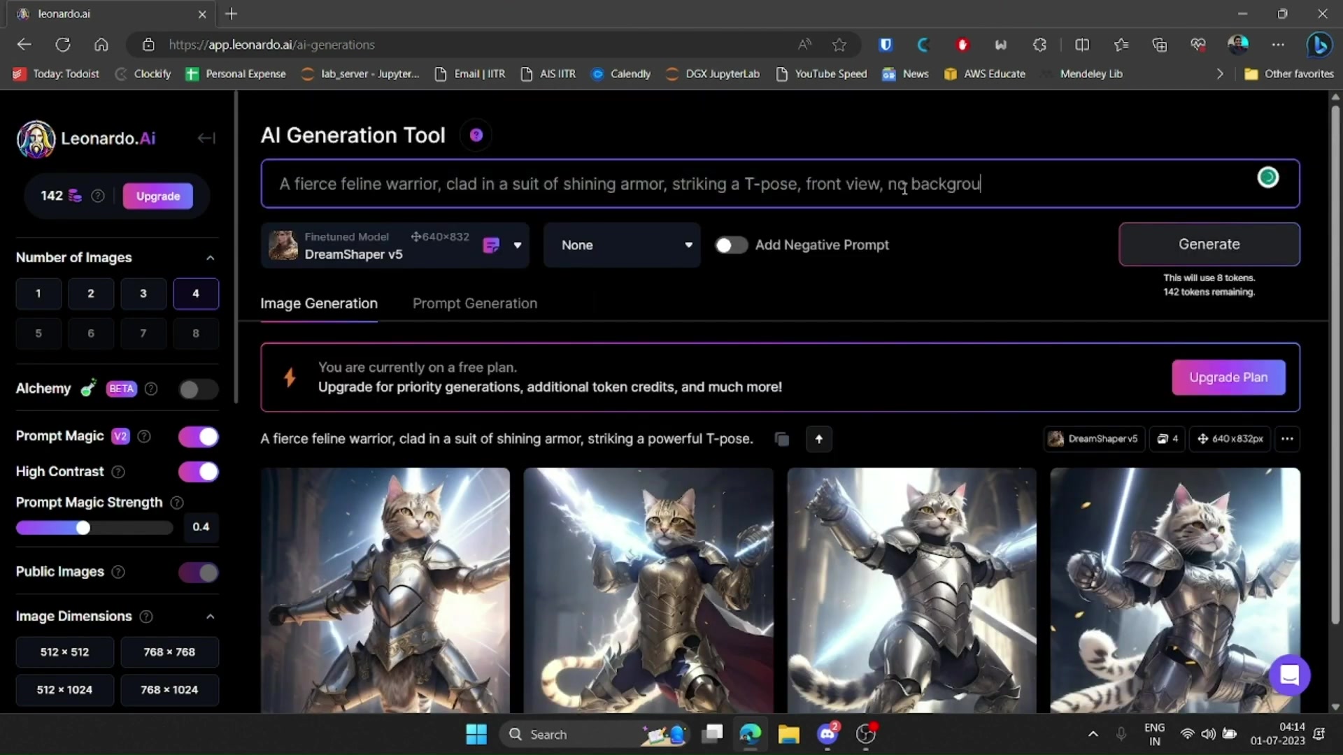The image size is (1343, 755).
Task: Collapse the sidebar using the back arrow
Action: (x=206, y=138)
